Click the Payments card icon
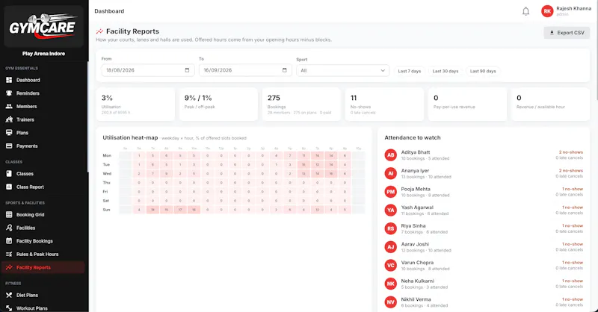 (x=9, y=146)
